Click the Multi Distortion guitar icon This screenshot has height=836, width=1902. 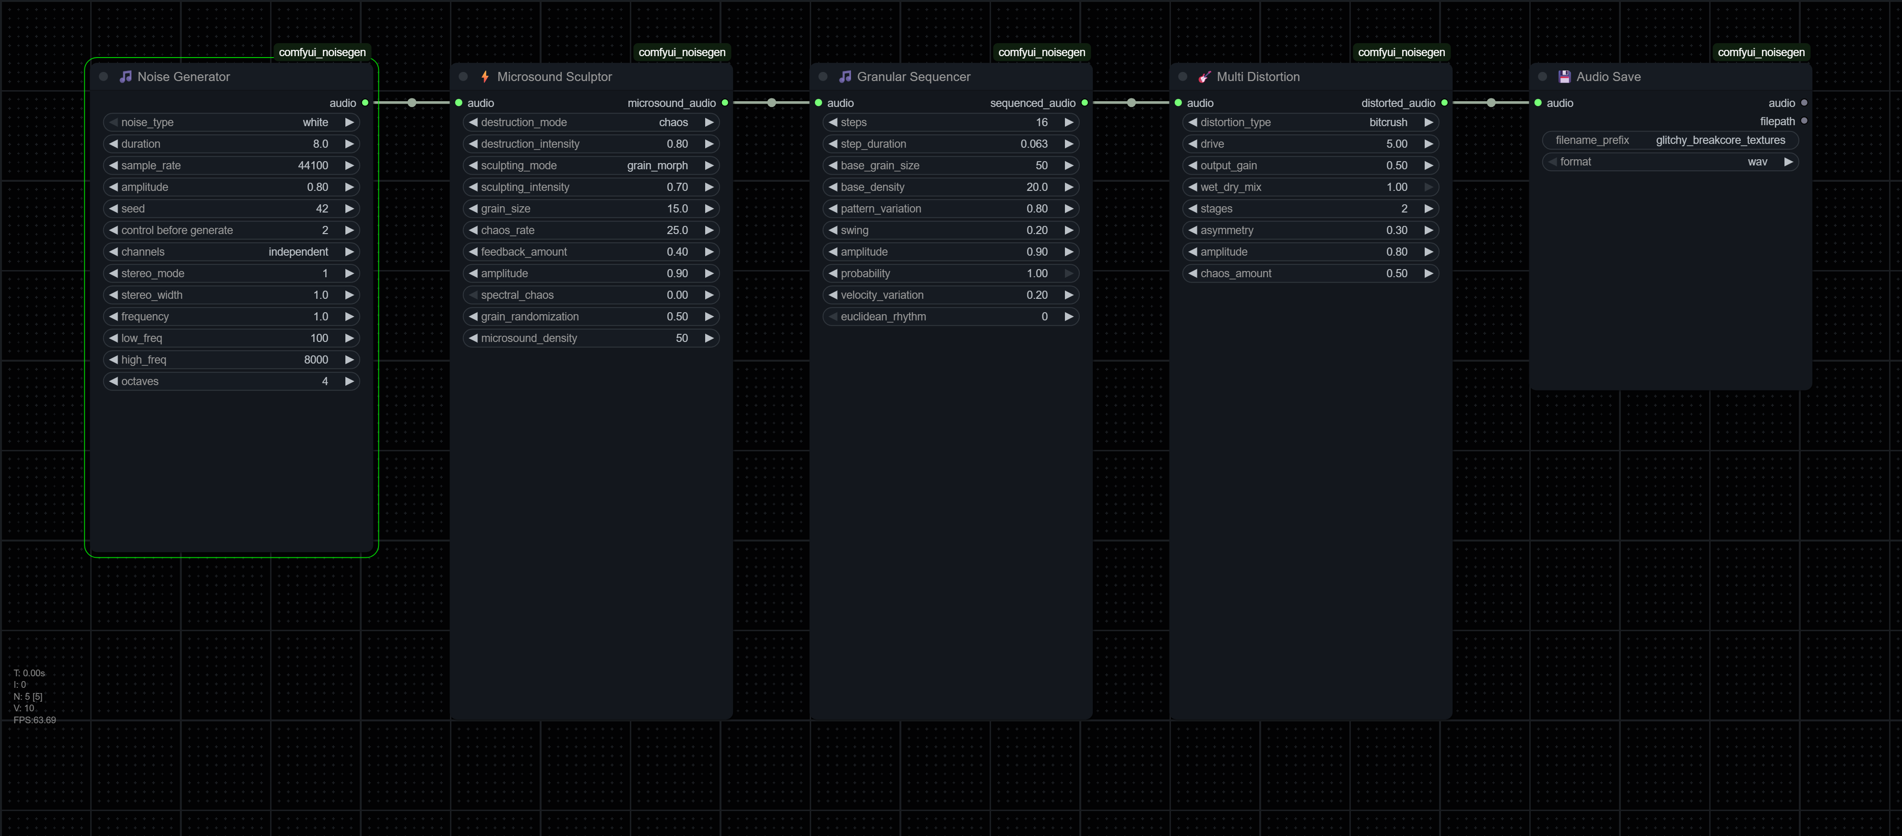1204,77
